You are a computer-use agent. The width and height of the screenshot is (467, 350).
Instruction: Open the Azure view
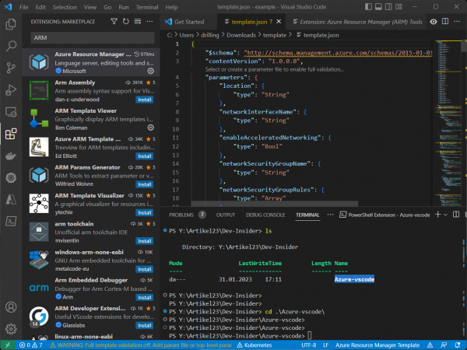[x=11, y=200]
